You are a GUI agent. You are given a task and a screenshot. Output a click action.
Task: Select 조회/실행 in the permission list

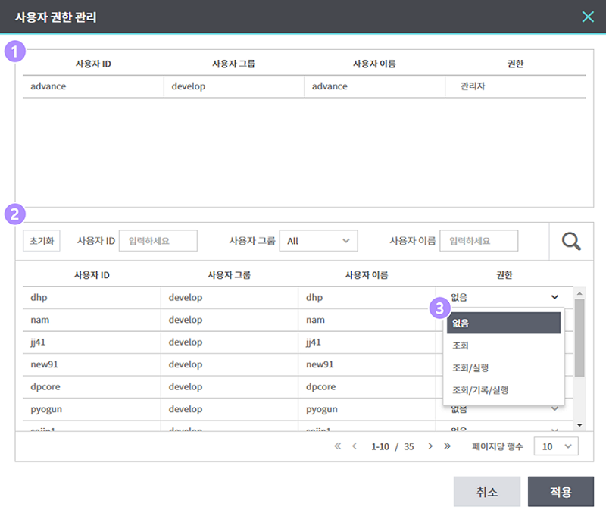pyautogui.click(x=504, y=367)
